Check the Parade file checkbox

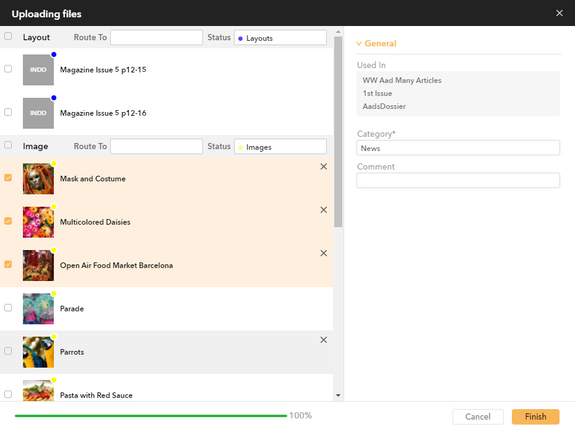coord(8,308)
